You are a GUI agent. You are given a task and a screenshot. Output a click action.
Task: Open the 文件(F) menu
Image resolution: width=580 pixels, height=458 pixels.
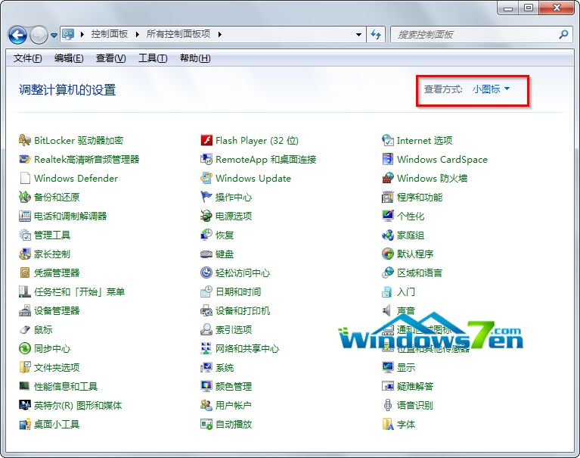pyautogui.click(x=28, y=58)
